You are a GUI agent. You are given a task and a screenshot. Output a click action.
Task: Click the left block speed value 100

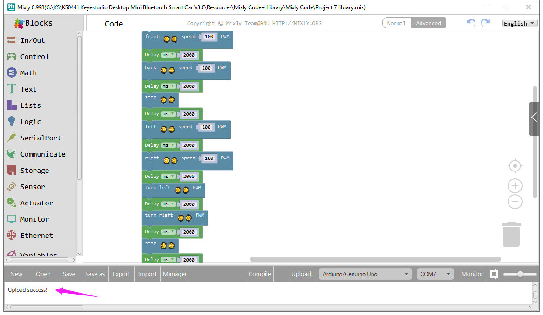206,127
